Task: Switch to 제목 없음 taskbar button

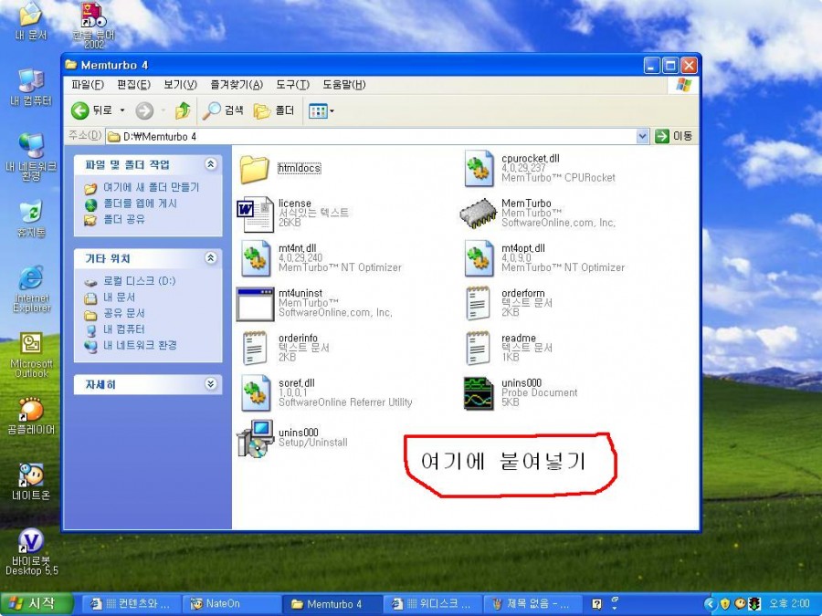Action: coord(532,604)
